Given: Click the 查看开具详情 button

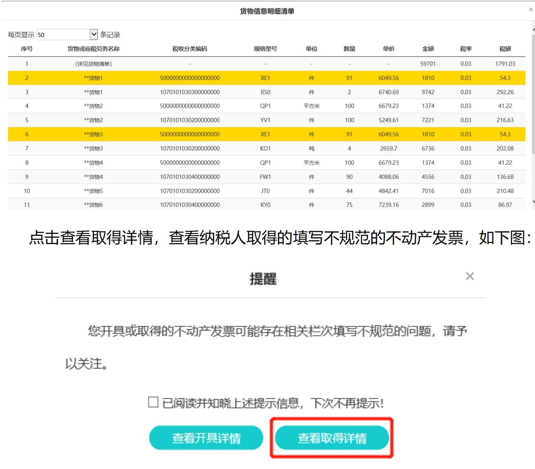Looking at the screenshot, I should [x=206, y=438].
